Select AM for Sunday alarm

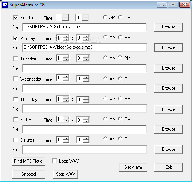tap(105, 17)
